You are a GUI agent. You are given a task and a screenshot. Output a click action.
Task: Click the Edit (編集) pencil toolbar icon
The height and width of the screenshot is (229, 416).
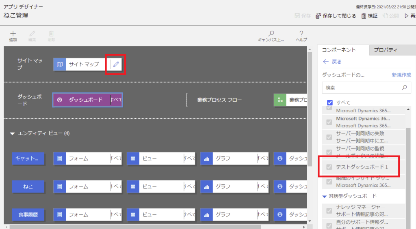click(32, 34)
